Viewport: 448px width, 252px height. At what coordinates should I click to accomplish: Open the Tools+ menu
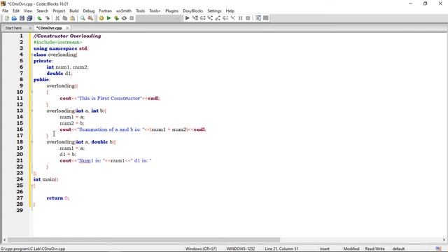point(155,11)
